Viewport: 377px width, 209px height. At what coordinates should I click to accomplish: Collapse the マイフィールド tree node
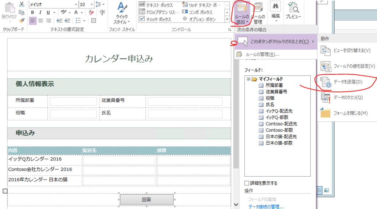pos(249,79)
